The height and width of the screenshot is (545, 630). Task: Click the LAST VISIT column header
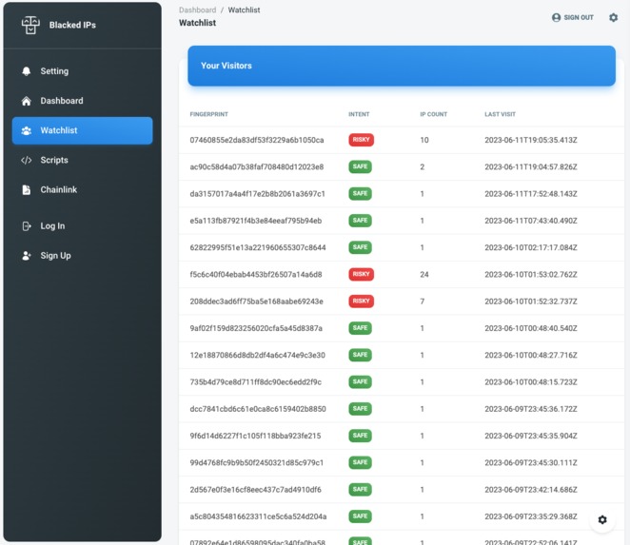500,114
